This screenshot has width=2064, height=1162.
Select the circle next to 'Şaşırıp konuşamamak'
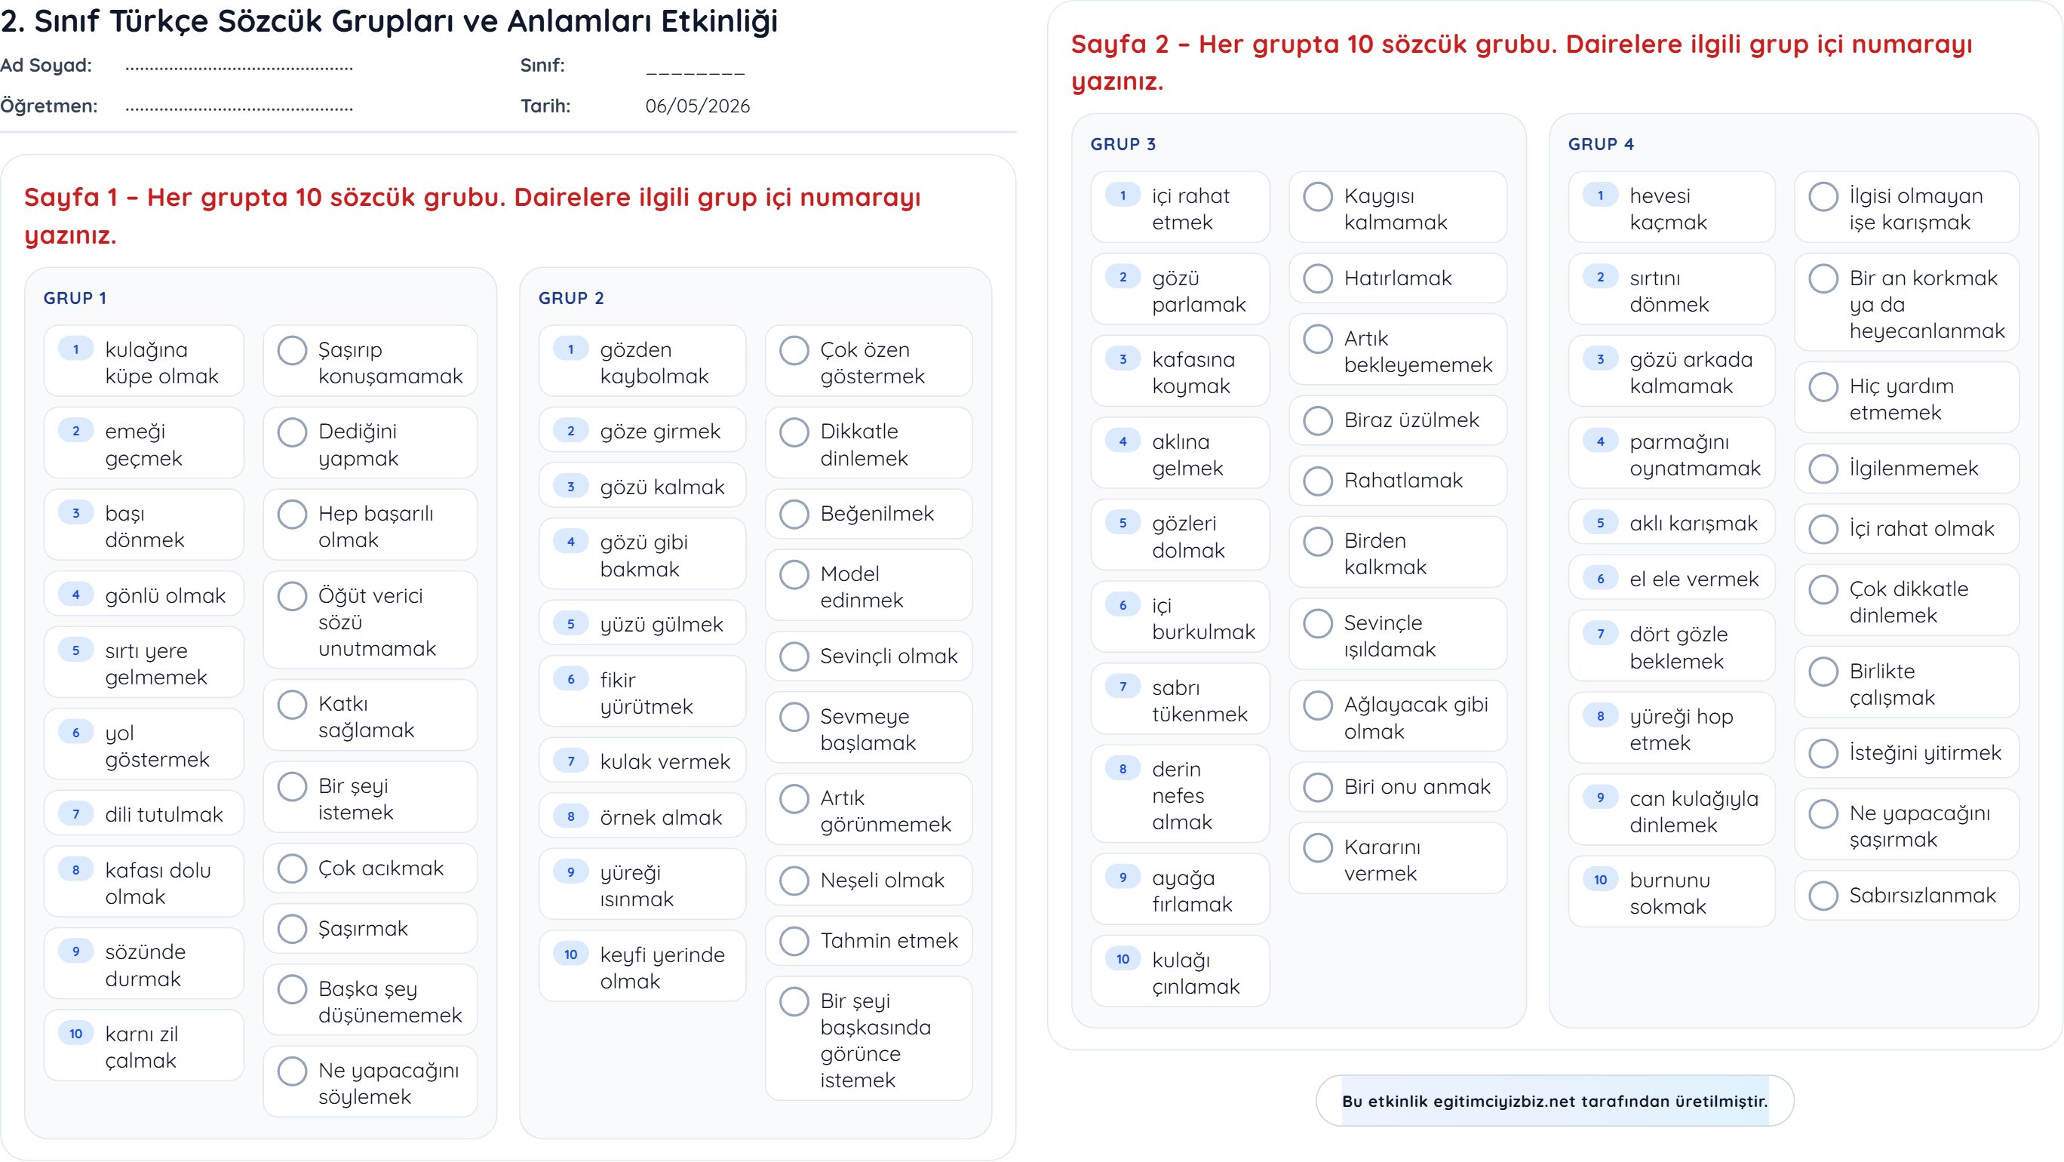click(x=292, y=350)
